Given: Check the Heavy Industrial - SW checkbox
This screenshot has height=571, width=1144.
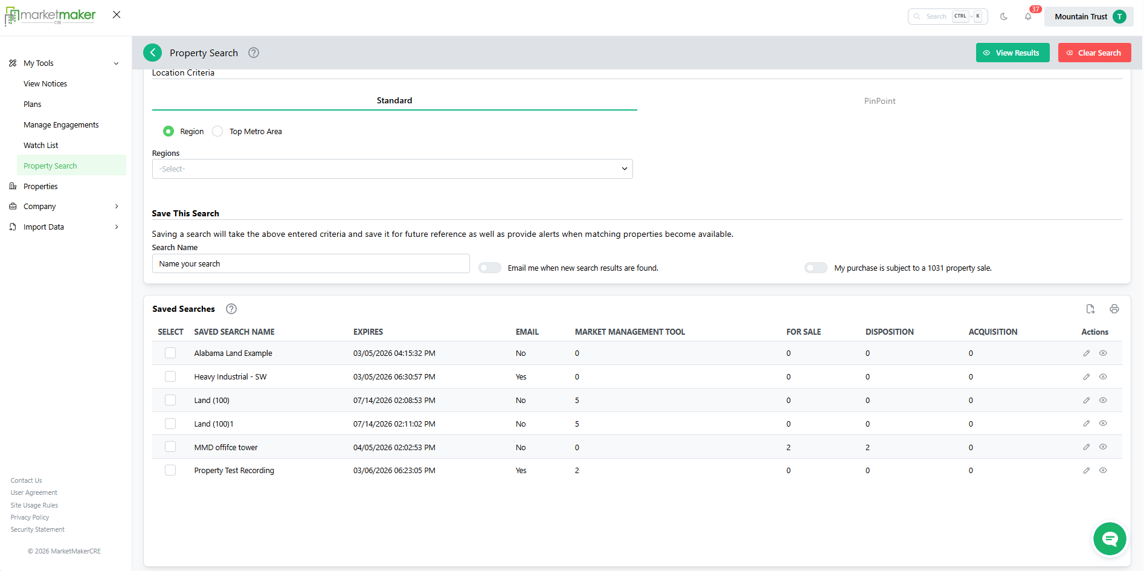Looking at the screenshot, I should tap(170, 376).
